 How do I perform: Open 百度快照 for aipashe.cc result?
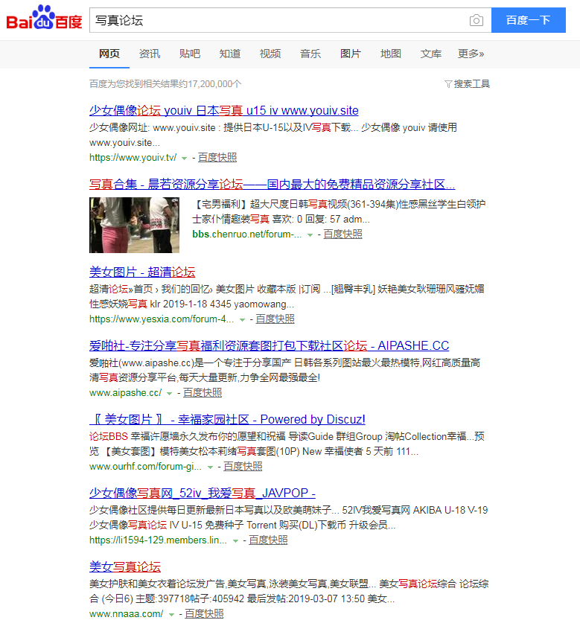[x=203, y=393]
